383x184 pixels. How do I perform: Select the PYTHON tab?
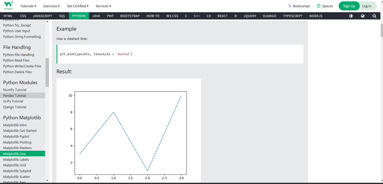[79, 16]
